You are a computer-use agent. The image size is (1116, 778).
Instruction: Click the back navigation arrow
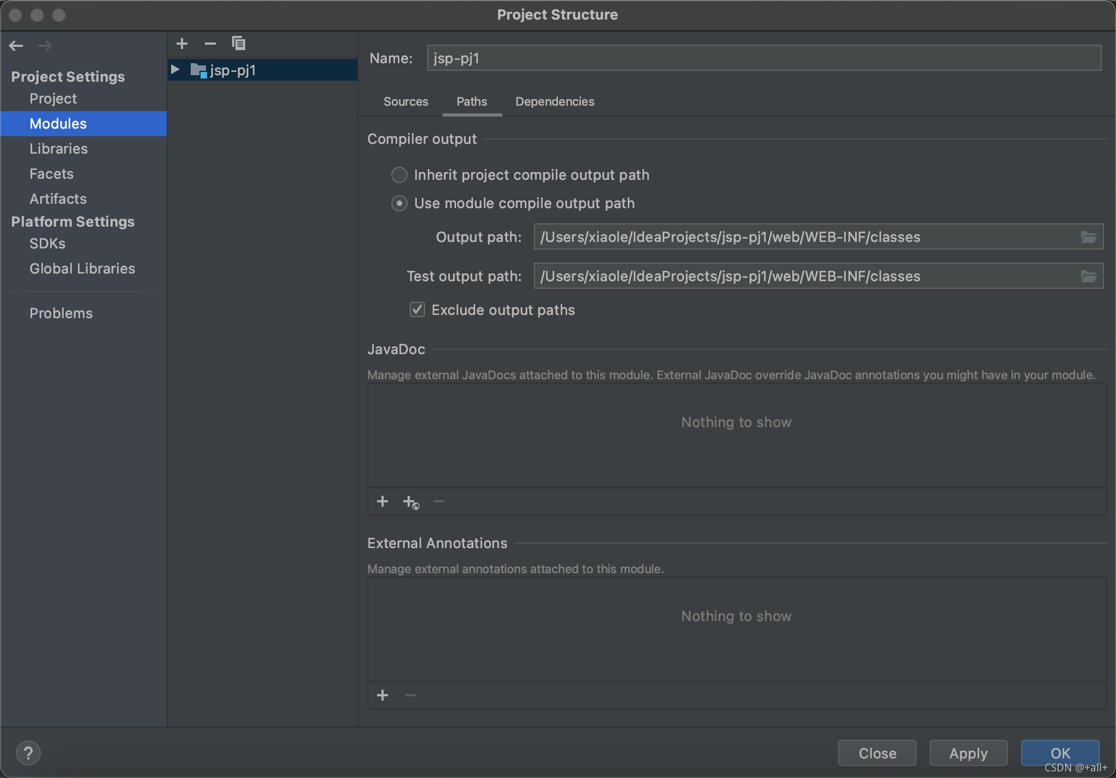(16, 46)
